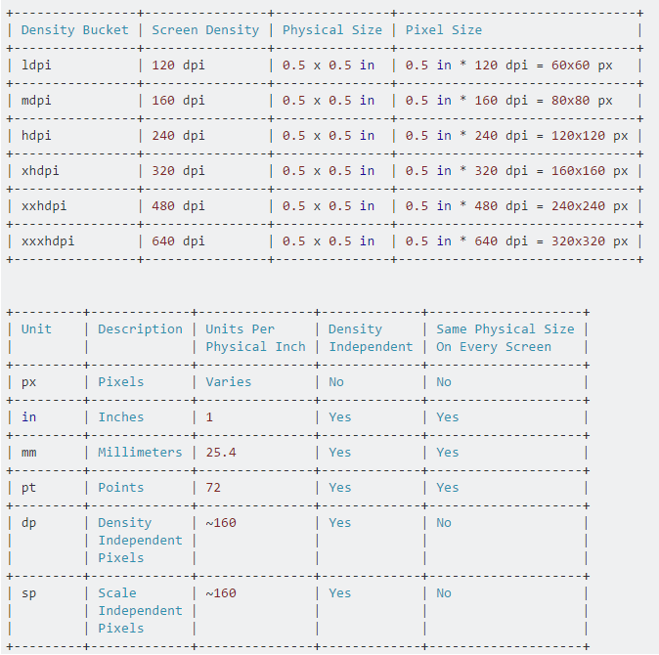Select the 'in' unit cell in second table
Viewport: 659px width, 655px height.
[28, 417]
